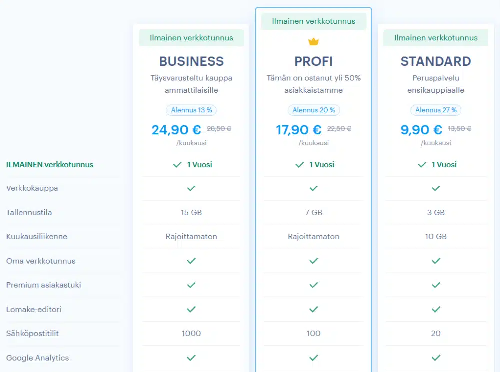Click the Oma verkkotunnus checkmark under PROFI

click(314, 261)
